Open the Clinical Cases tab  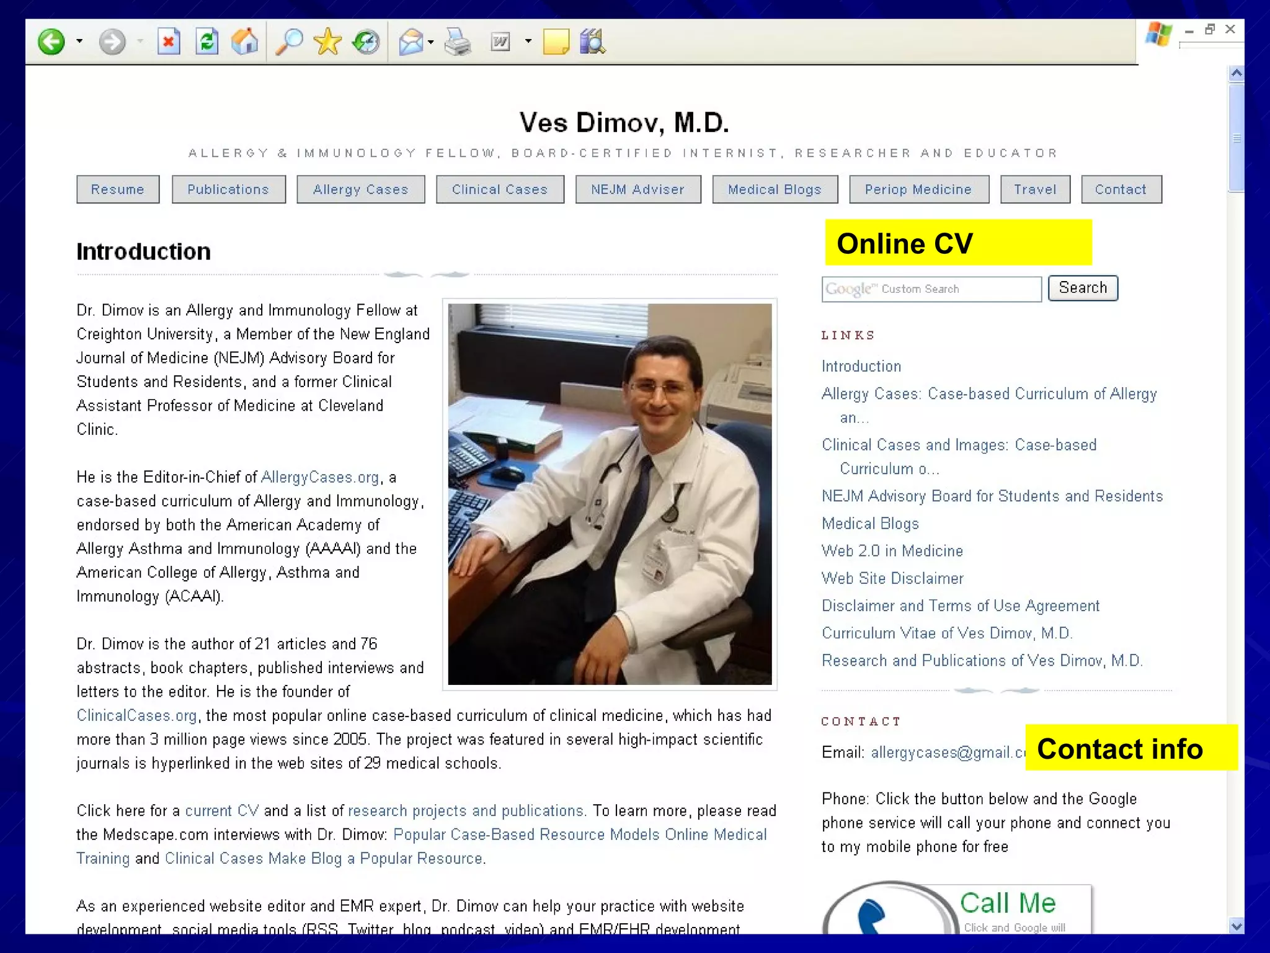(500, 189)
